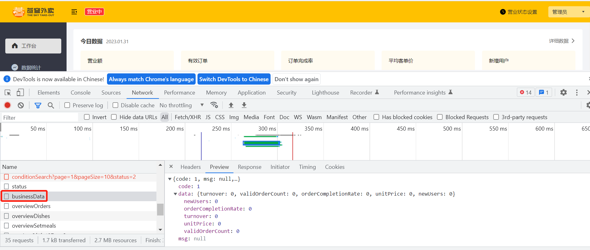This screenshot has width=590, height=250.
Task: Click the record network log button
Action: click(x=7, y=105)
